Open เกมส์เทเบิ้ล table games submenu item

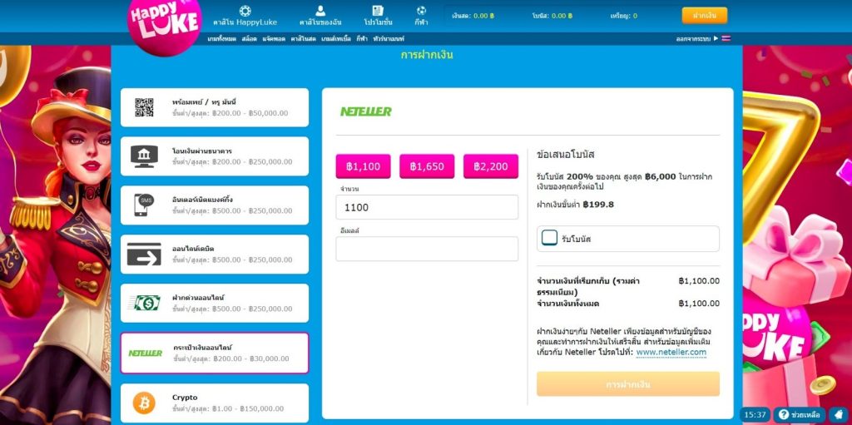[x=336, y=39]
